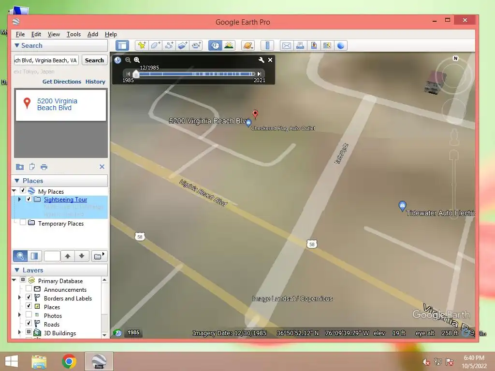View in Google Maps toolbar icon
The width and height of the screenshot is (495, 371).
click(327, 45)
